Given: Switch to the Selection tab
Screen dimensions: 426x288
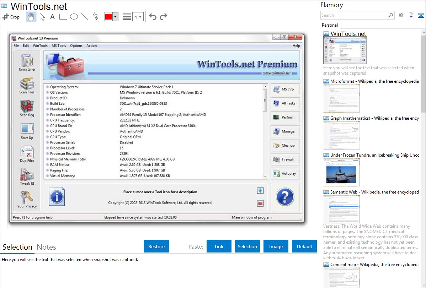Looking at the screenshot, I should pyautogui.click(x=17, y=247).
